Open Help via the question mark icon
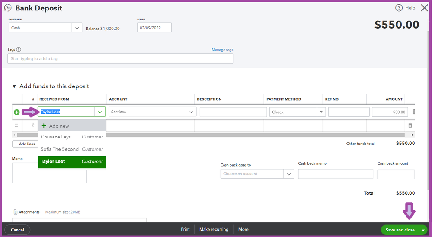The width and height of the screenshot is (432, 237). click(x=399, y=8)
